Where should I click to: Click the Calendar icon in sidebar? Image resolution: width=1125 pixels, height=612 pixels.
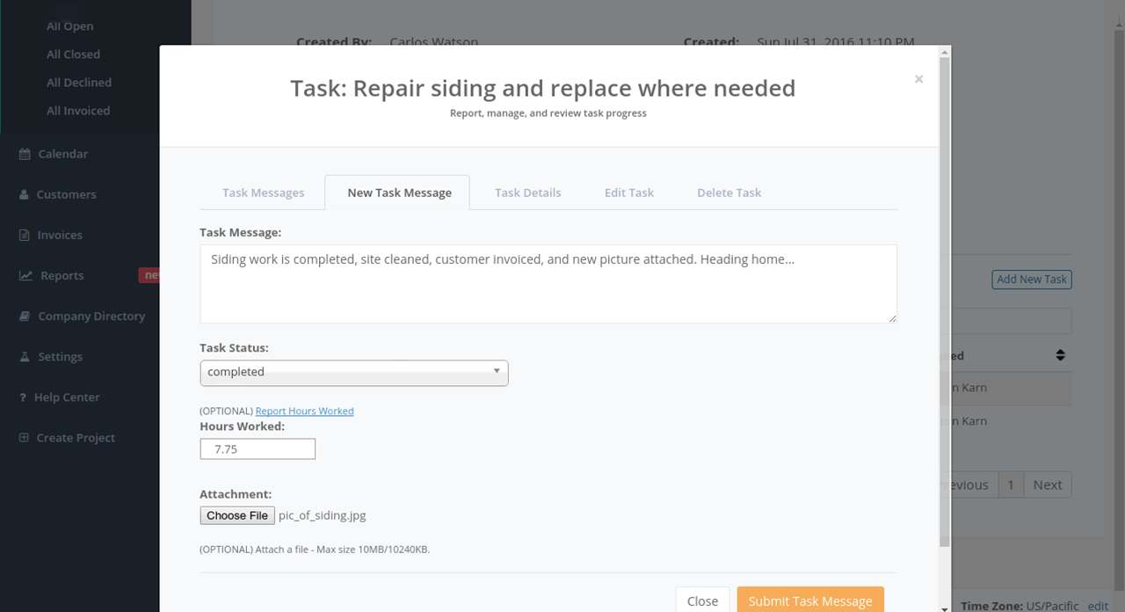point(25,154)
